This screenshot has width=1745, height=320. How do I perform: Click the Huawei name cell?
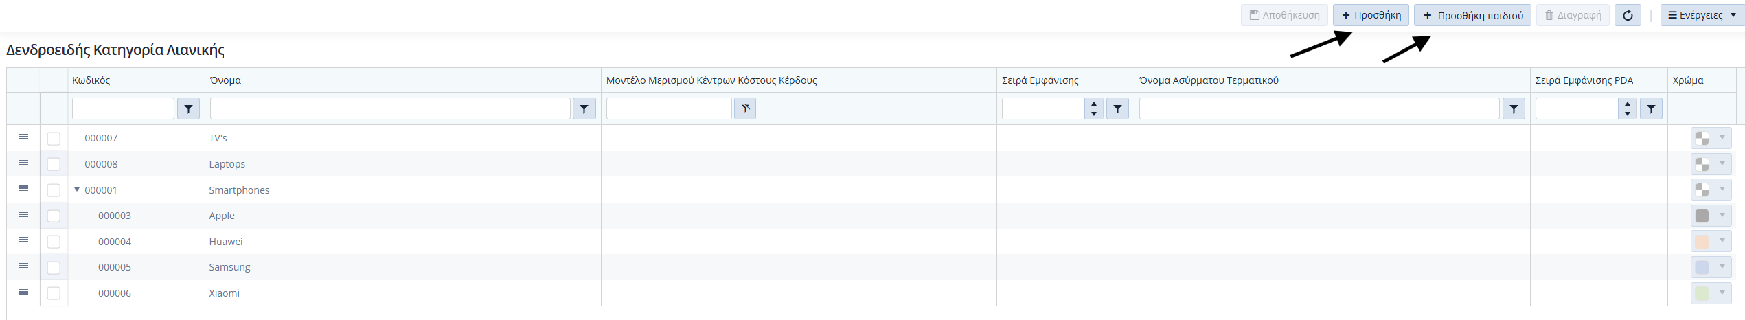pyautogui.click(x=403, y=242)
